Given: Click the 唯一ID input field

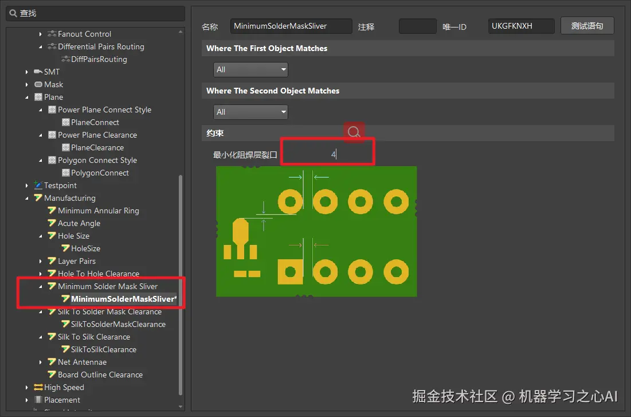Looking at the screenshot, I should coord(521,26).
